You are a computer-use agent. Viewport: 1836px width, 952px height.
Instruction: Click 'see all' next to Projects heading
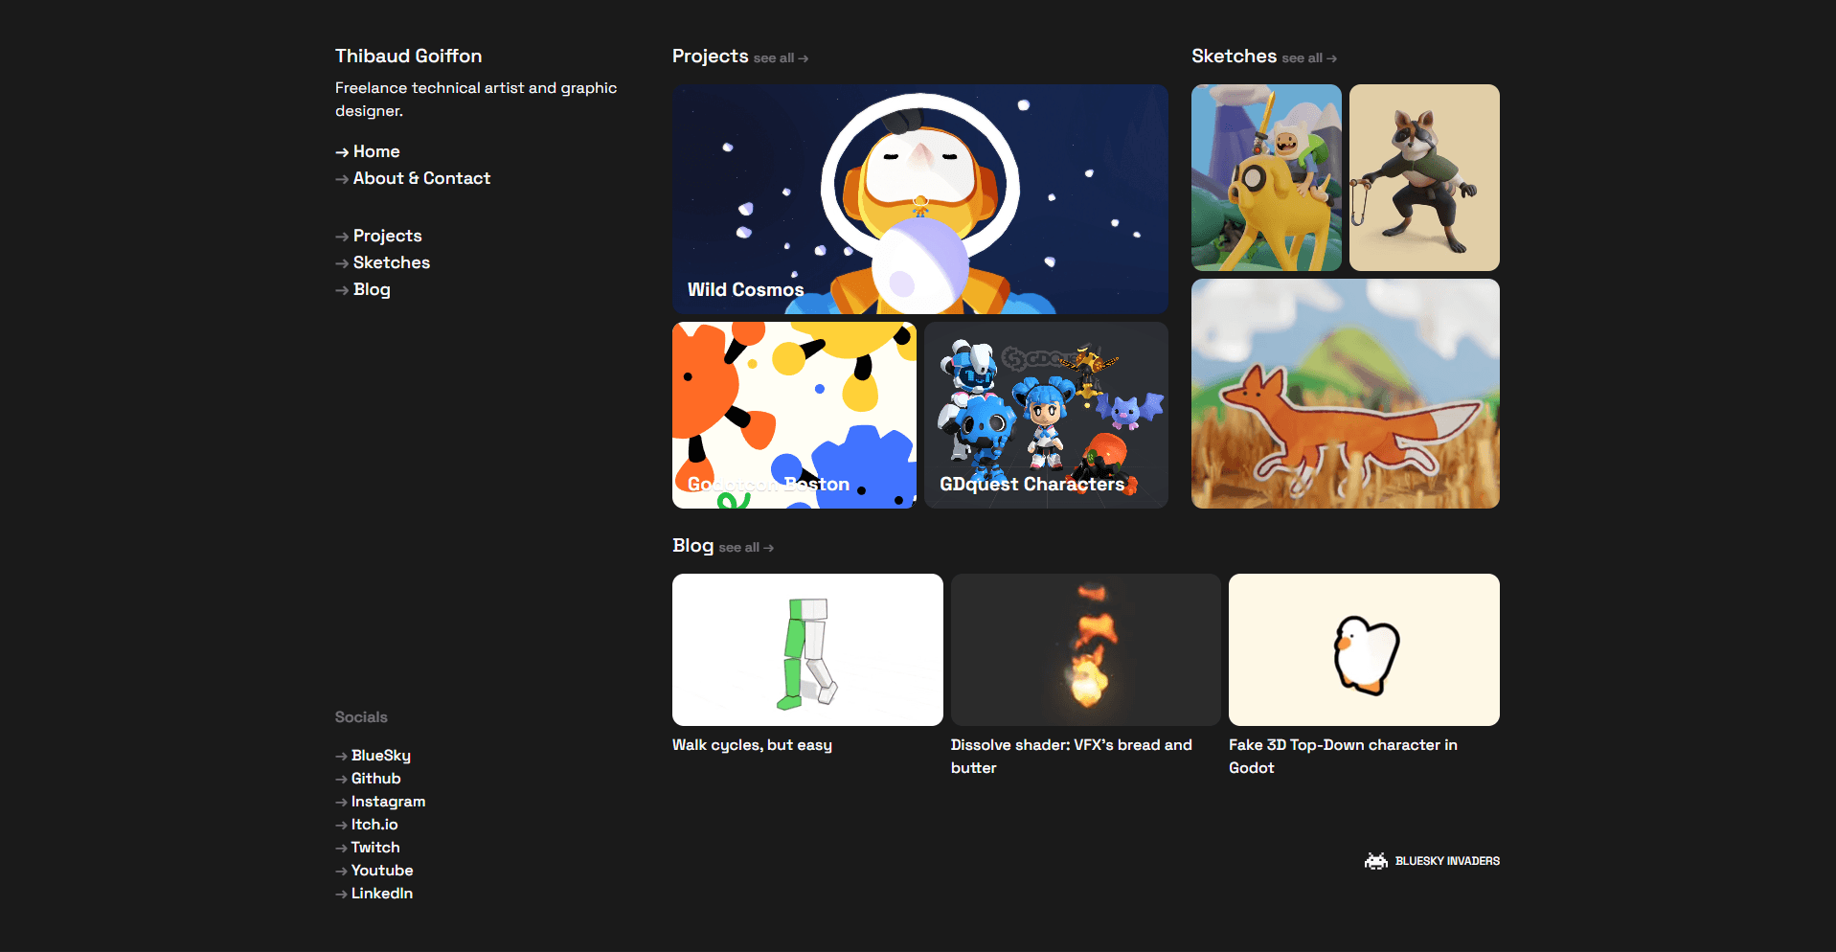781,58
